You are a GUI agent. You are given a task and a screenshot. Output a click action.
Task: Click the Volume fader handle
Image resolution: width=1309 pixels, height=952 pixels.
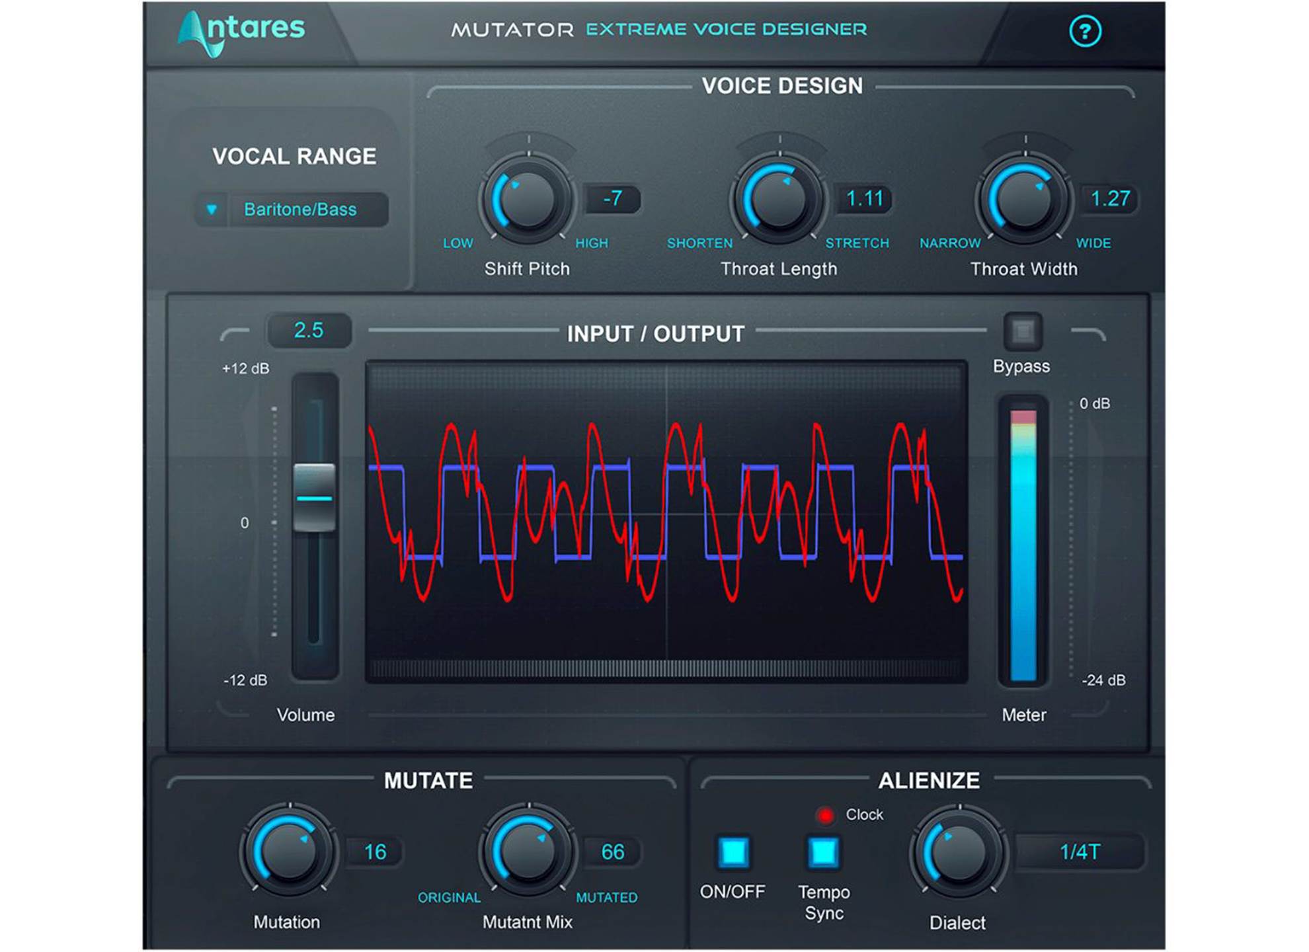[315, 497]
